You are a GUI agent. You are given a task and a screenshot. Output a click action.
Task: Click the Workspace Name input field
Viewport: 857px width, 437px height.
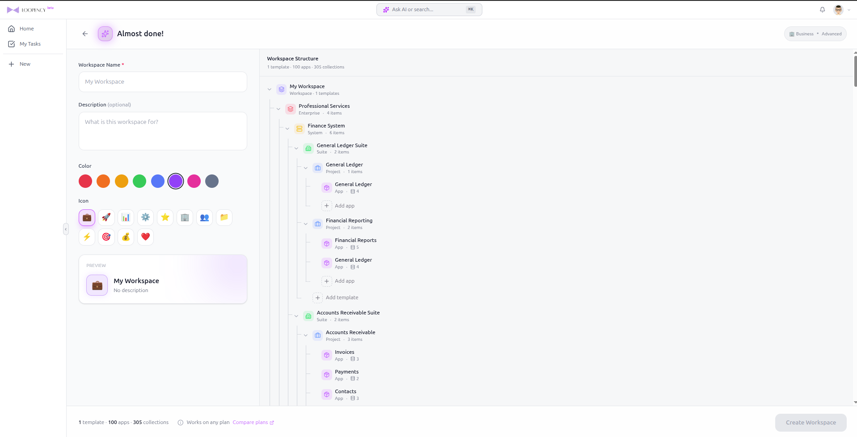(163, 82)
